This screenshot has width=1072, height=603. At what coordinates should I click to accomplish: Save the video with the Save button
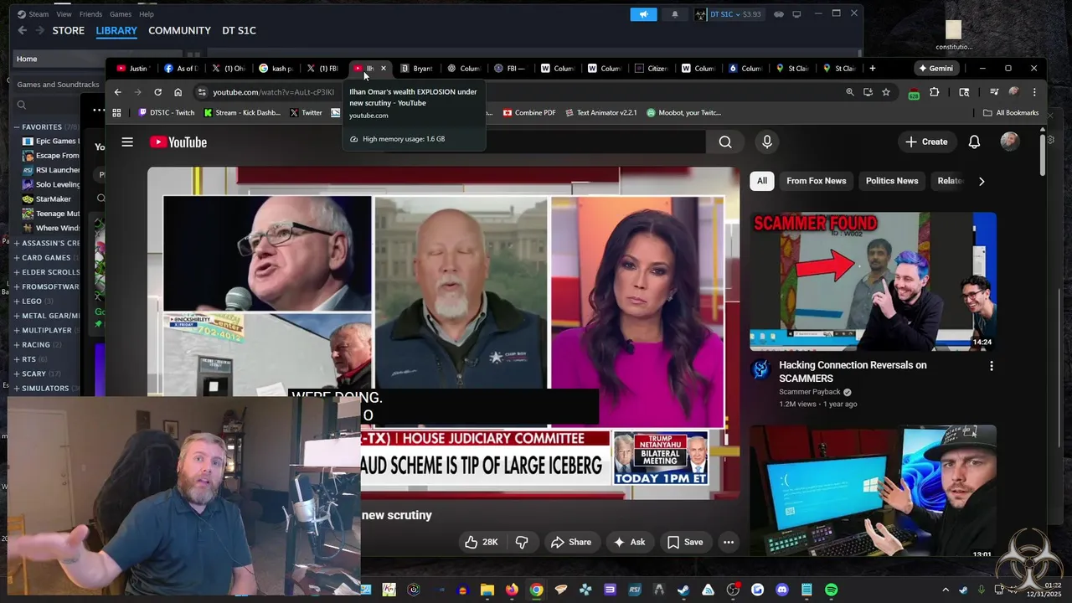tap(685, 542)
